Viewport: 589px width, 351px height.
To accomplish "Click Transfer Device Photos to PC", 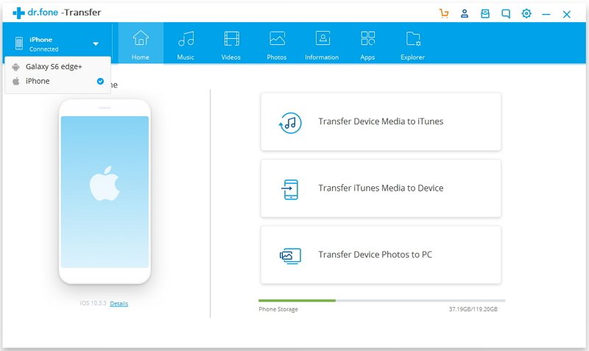I will tap(381, 255).
